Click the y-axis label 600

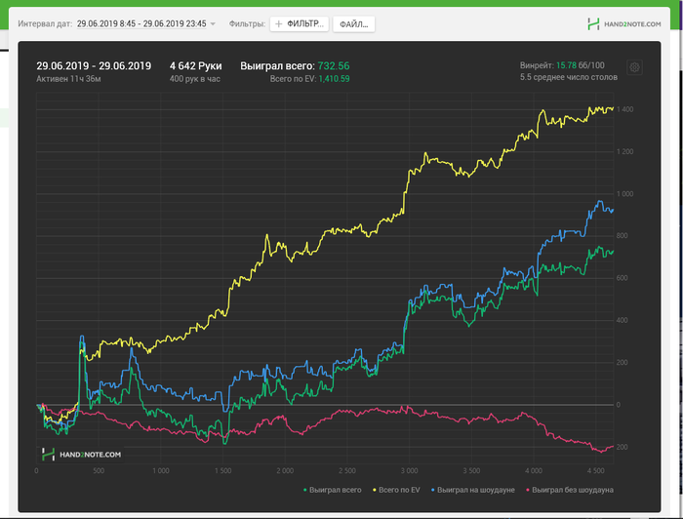click(x=623, y=278)
